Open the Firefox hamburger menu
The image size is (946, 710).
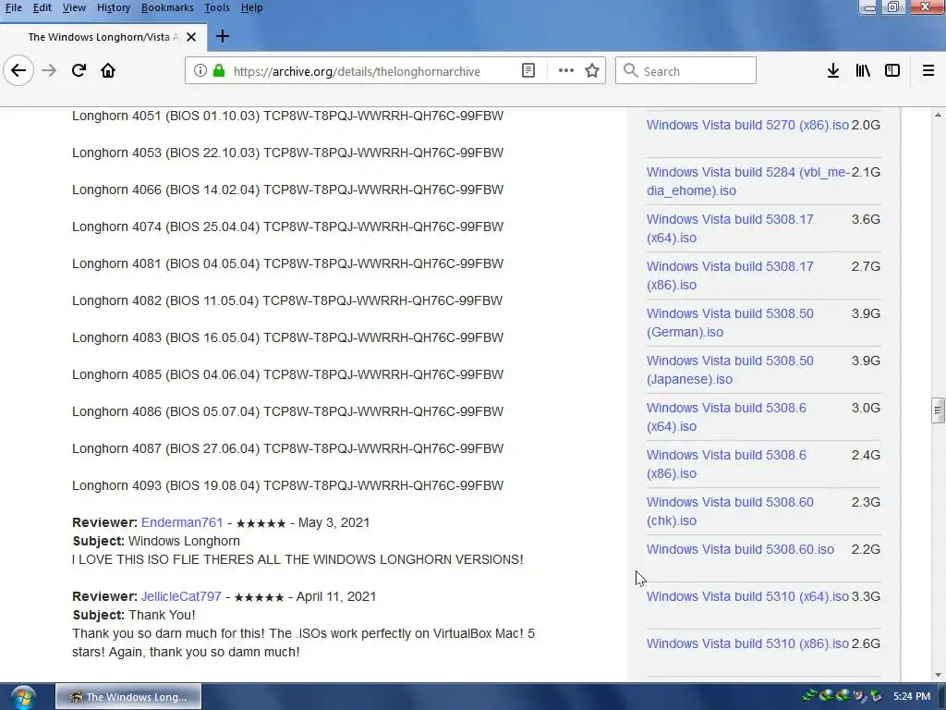click(928, 70)
